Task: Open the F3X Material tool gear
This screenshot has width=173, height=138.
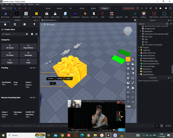Action: tap(133, 69)
